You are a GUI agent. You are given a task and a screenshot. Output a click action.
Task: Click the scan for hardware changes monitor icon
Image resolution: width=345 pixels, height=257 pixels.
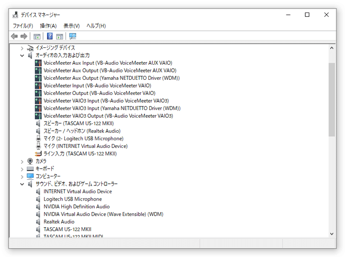tap(72, 36)
